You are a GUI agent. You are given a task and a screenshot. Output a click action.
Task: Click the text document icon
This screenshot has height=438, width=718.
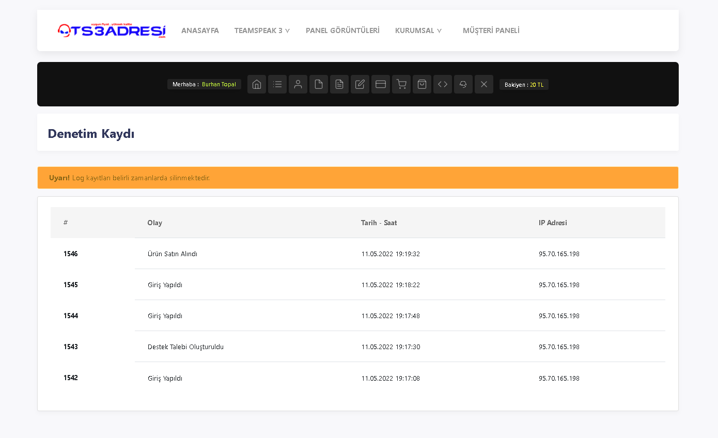tap(339, 84)
